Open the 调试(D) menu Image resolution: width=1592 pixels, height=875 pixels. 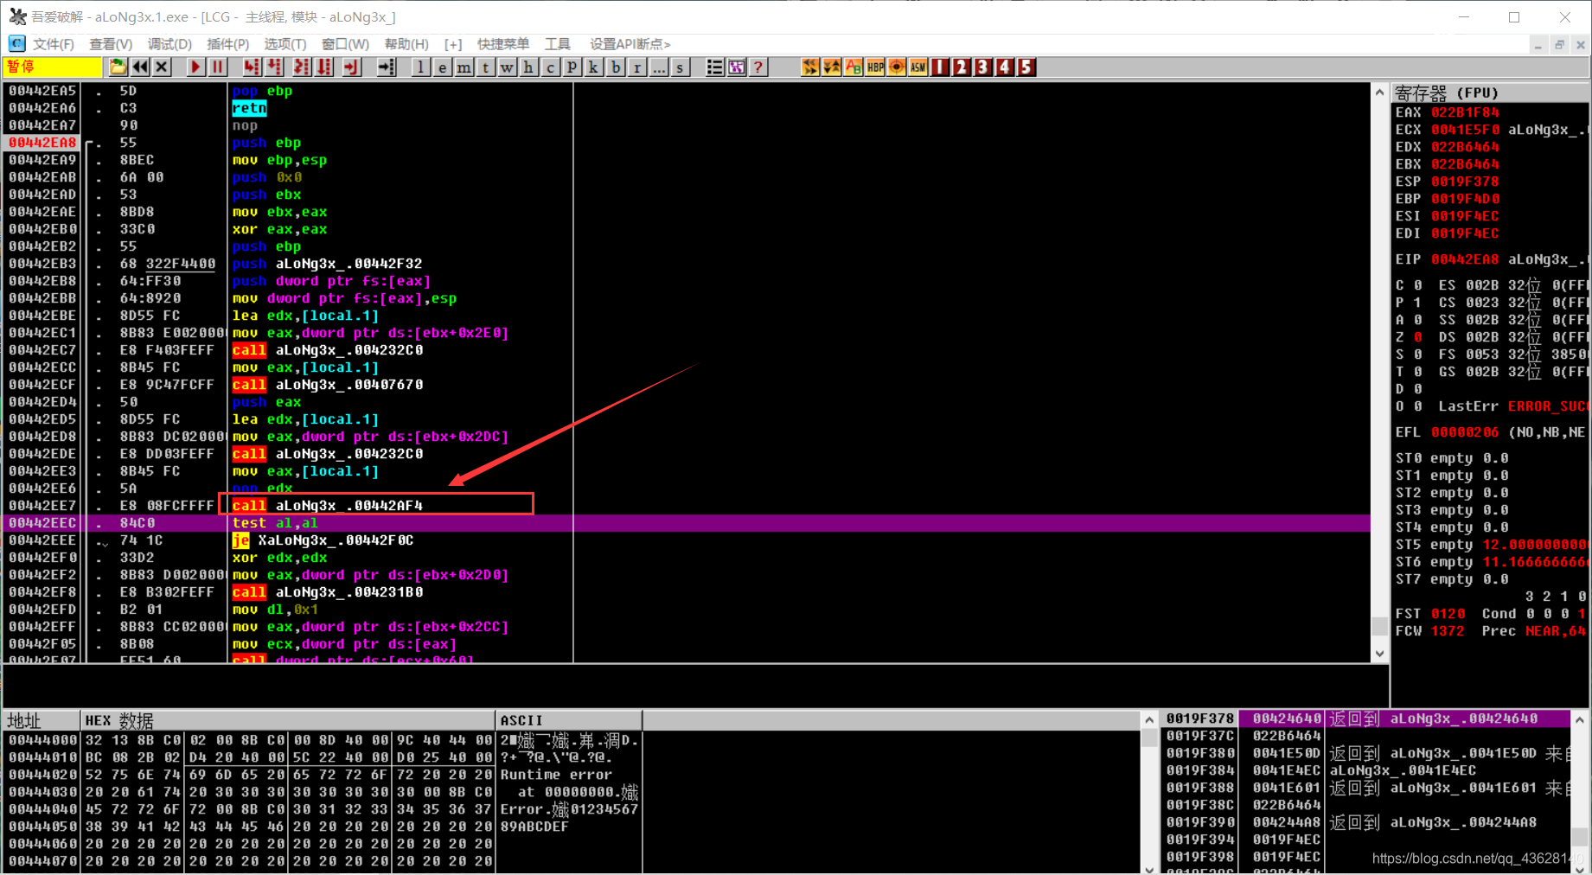[x=169, y=44]
